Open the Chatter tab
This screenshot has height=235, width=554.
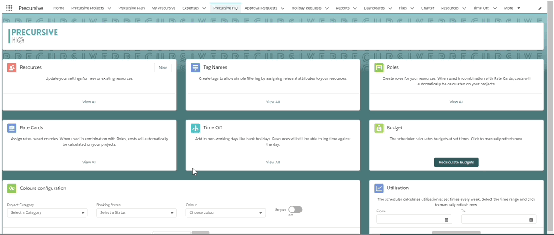(428, 8)
